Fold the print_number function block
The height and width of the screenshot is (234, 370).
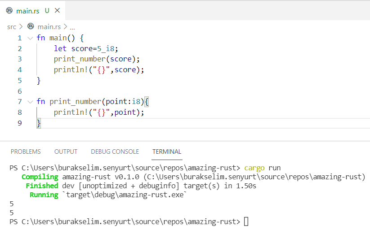click(30, 102)
